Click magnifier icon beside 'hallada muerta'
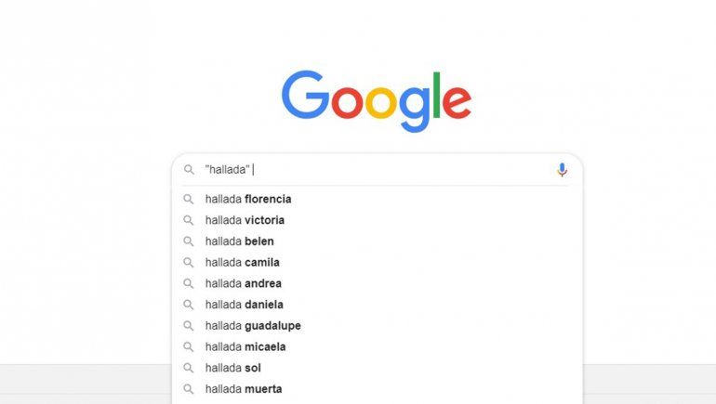Viewport: 716px width, 404px height. point(189,389)
